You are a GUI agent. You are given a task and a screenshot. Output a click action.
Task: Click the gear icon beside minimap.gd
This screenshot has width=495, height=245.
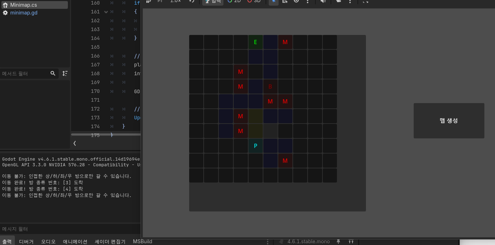pyautogui.click(x=5, y=13)
